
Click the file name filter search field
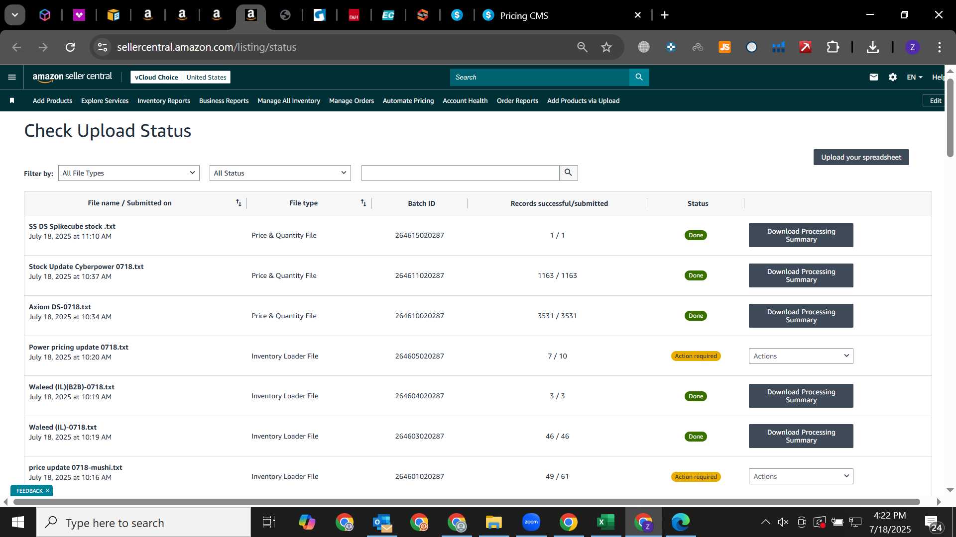pos(460,173)
